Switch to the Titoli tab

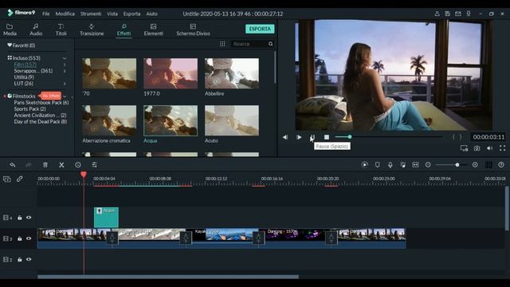click(61, 29)
